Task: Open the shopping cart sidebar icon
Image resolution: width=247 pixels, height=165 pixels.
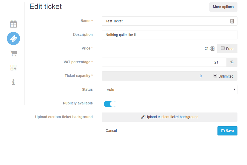Action: tap(13, 53)
